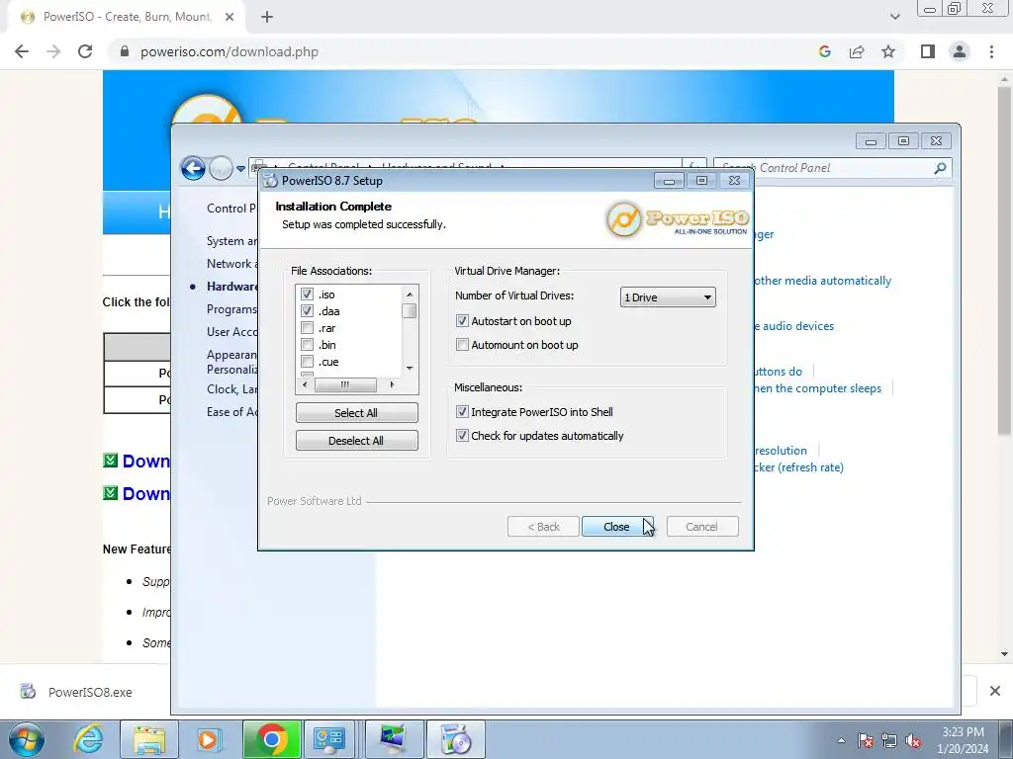This screenshot has height=759, width=1013.
Task: Click the Search Control Panel field
Action: [x=832, y=168]
